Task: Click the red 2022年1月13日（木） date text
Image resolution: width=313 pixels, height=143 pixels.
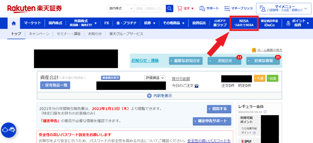Action: coord(111,109)
